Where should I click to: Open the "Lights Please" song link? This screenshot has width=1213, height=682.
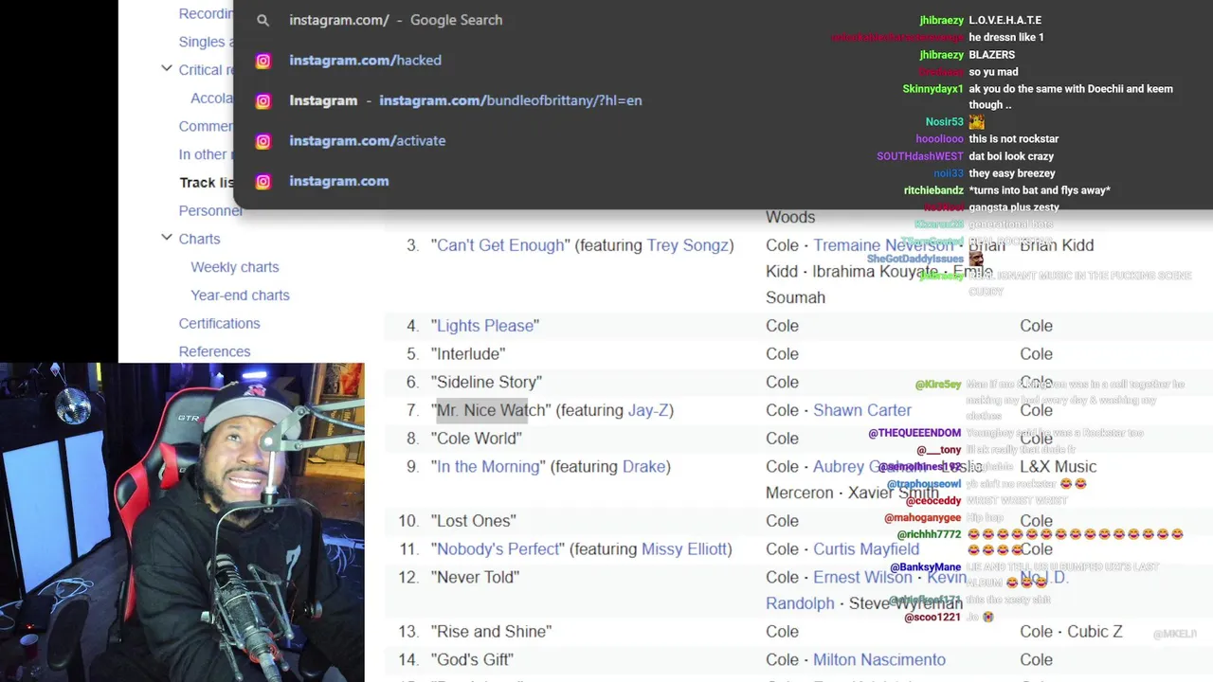(x=485, y=326)
